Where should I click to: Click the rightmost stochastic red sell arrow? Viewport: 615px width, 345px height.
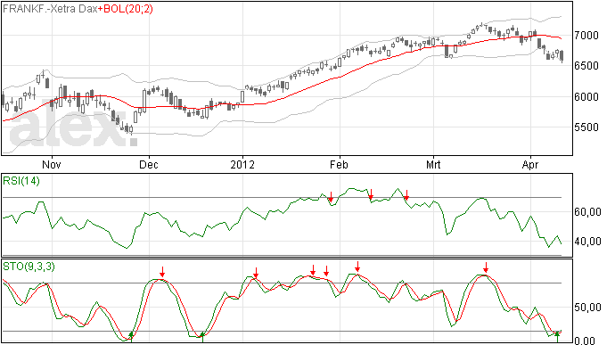486,267
